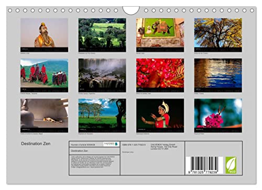Click the green eco leaf logo

coord(231,165)
